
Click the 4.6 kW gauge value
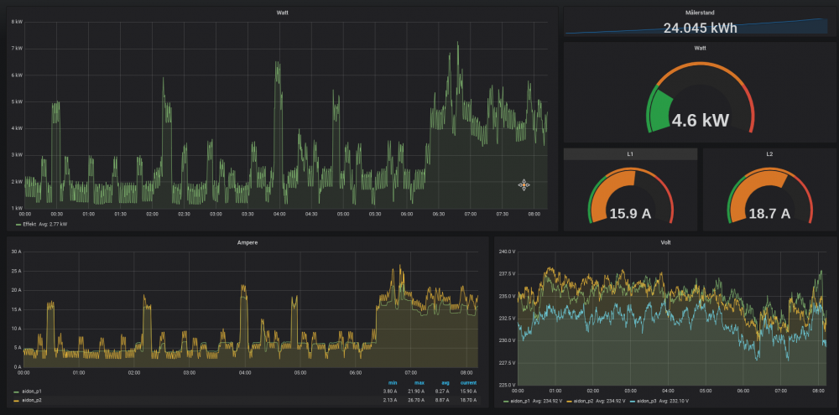pos(700,121)
